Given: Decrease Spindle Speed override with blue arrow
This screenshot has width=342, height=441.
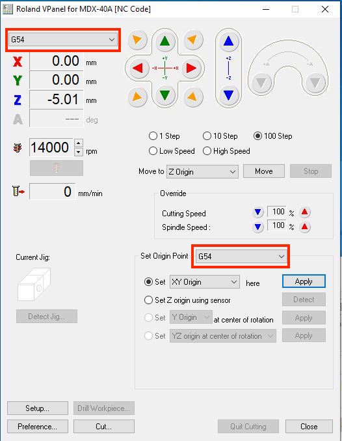Looking at the screenshot, I should click(x=257, y=227).
